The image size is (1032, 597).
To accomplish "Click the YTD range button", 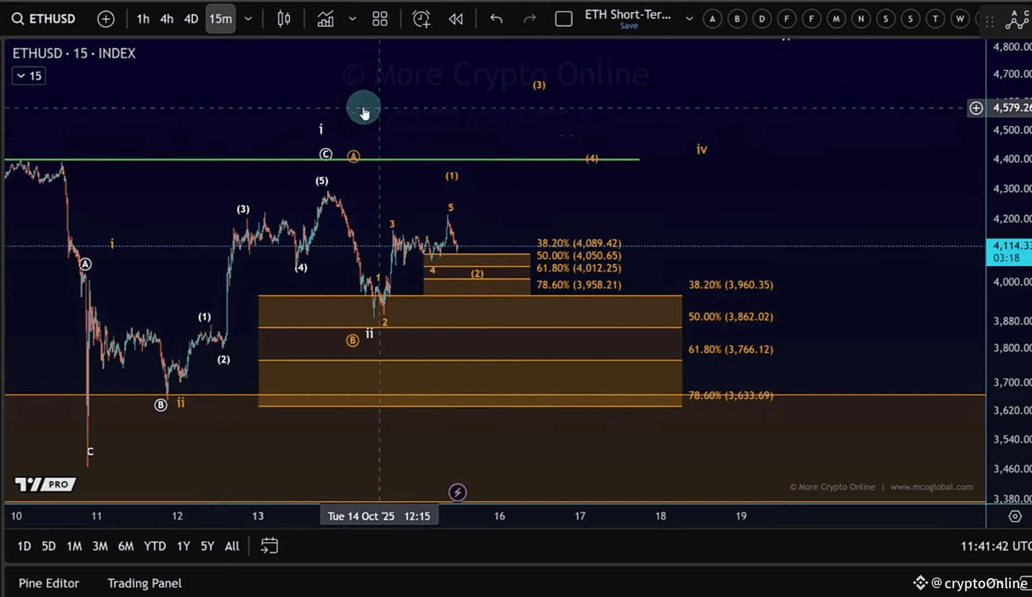I will [155, 546].
